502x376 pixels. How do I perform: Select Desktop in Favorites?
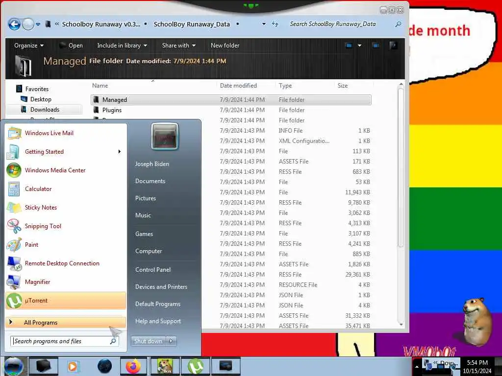41,99
